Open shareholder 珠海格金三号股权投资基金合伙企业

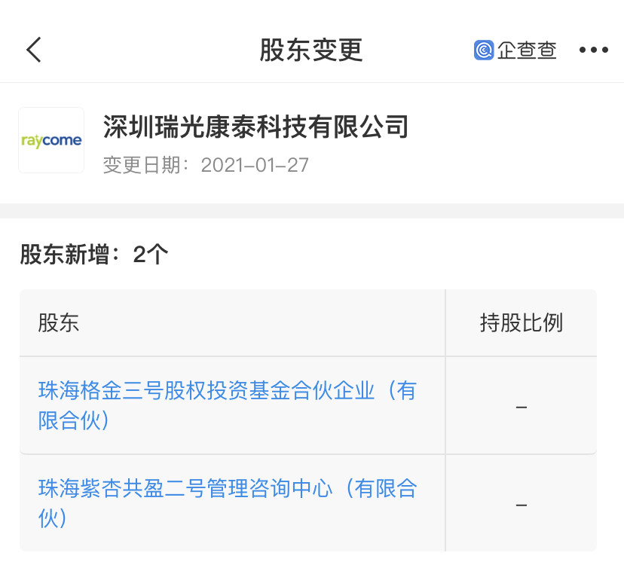(226, 391)
